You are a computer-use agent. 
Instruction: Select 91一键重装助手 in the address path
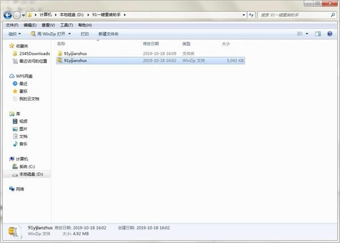click(x=107, y=15)
